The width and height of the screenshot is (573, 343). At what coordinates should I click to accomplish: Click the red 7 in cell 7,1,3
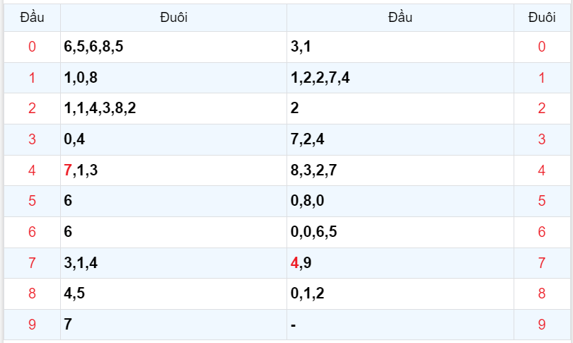coord(67,170)
